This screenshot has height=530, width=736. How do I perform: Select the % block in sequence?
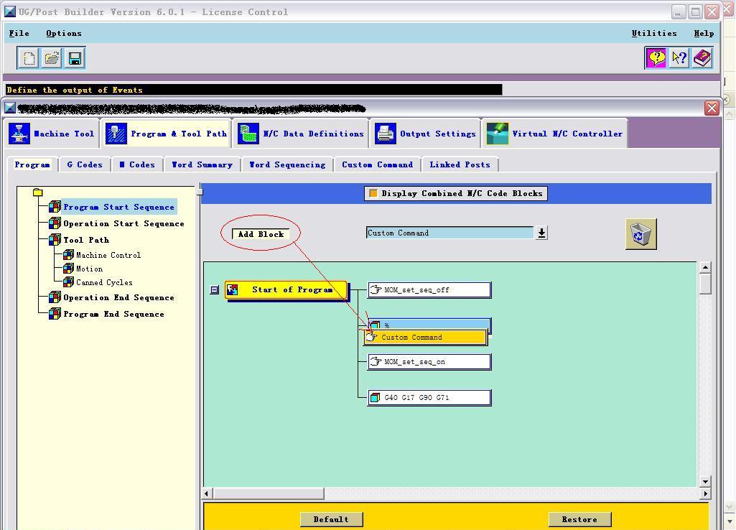[x=429, y=324]
